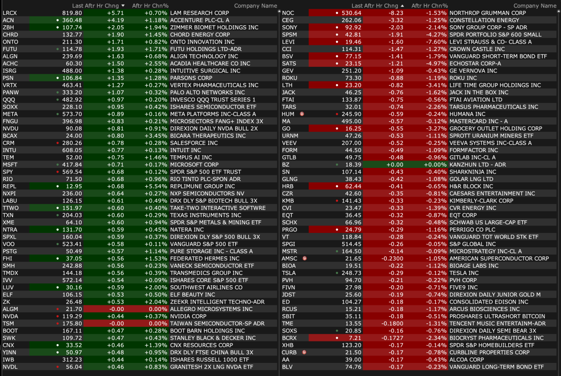This screenshot has height=376, width=561.
Task: Click the green dot indicator on the BZ row
Action: (x=337, y=165)
